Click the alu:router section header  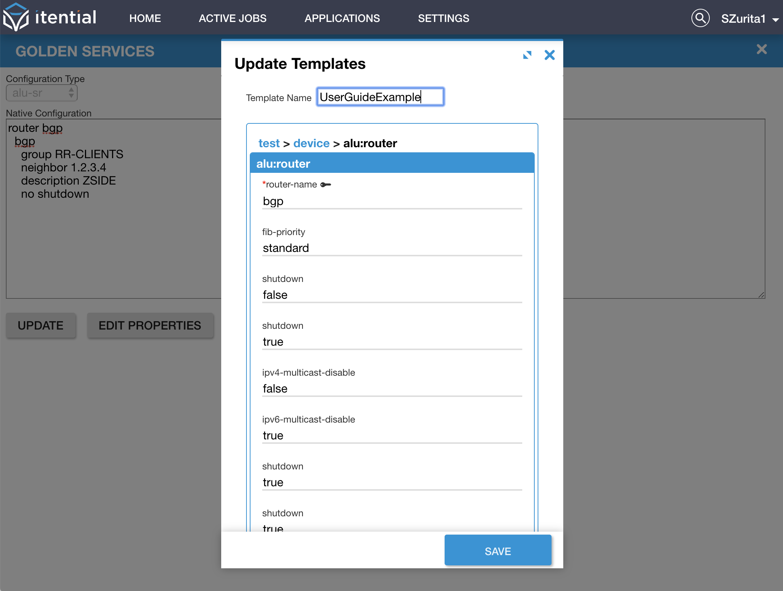(392, 163)
